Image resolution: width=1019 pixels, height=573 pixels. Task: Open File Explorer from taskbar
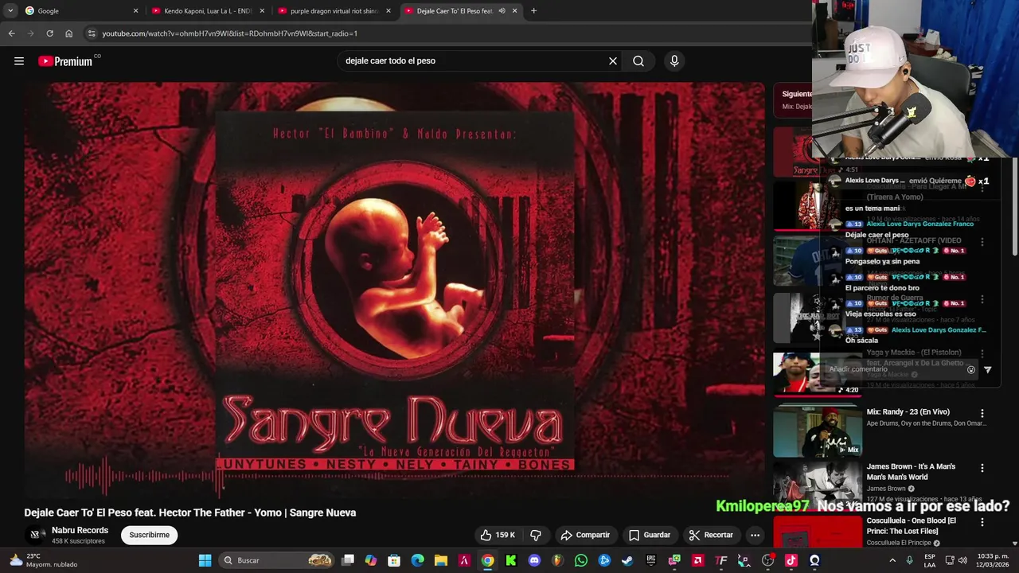tap(440, 560)
